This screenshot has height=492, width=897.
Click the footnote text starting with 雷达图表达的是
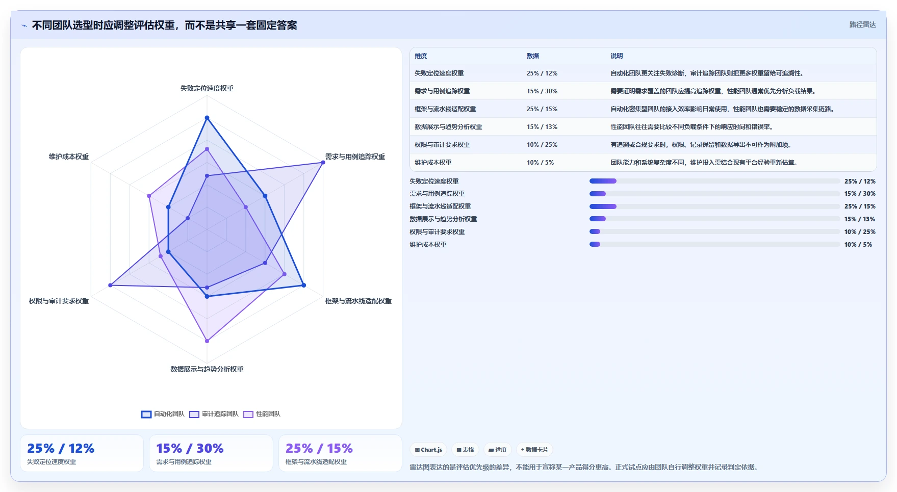[x=584, y=467]
